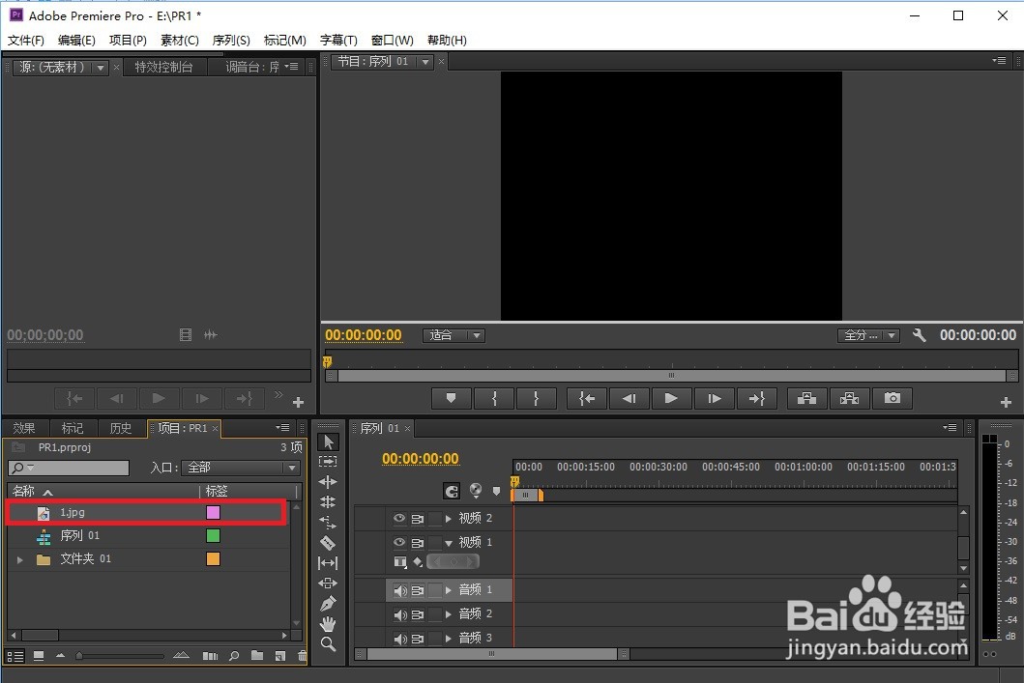Toggle sync lock on 视频 2 track
The image size is (1024, 683).
click(418, 519)
